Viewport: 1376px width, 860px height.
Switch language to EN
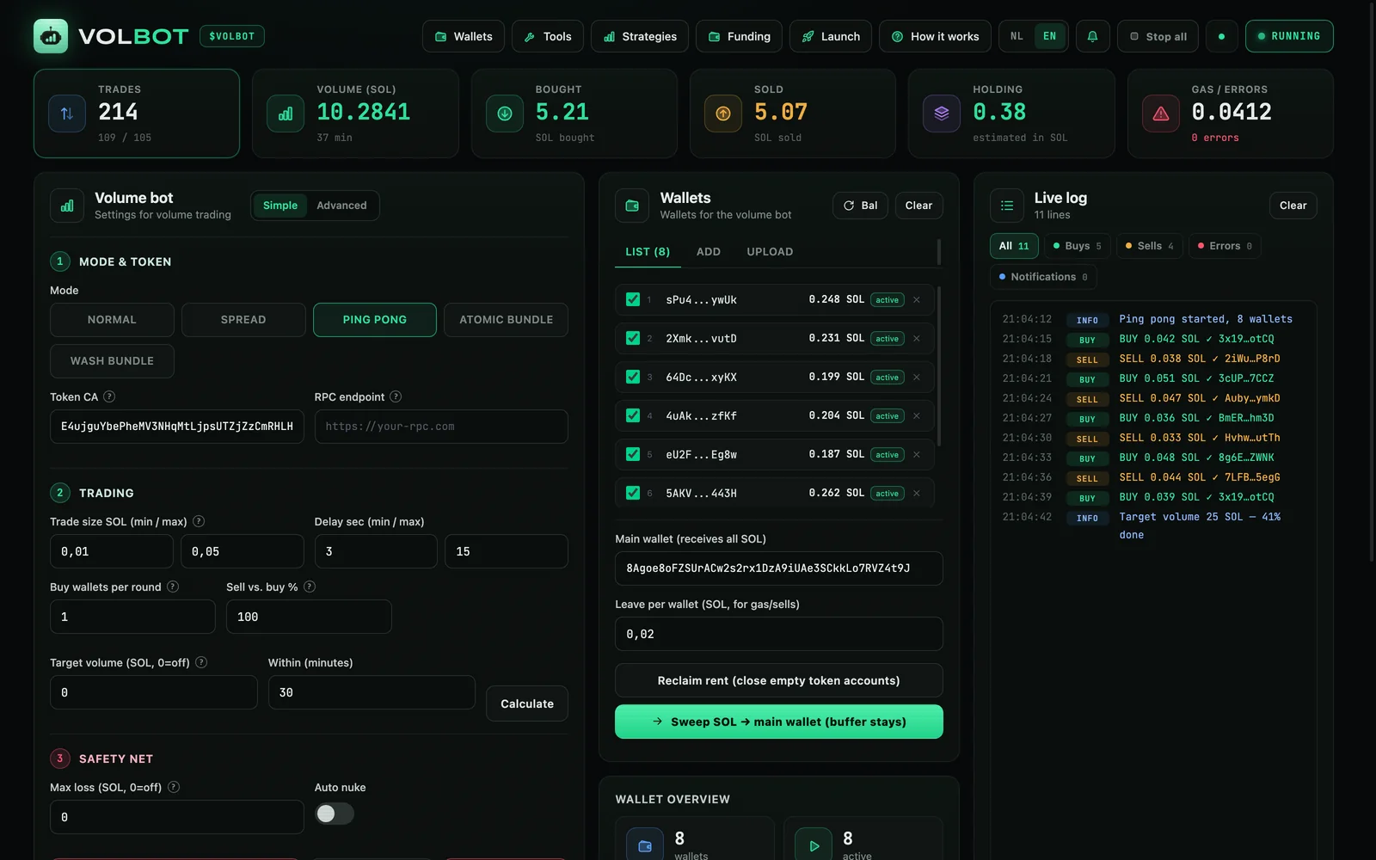coord(1049,36)
